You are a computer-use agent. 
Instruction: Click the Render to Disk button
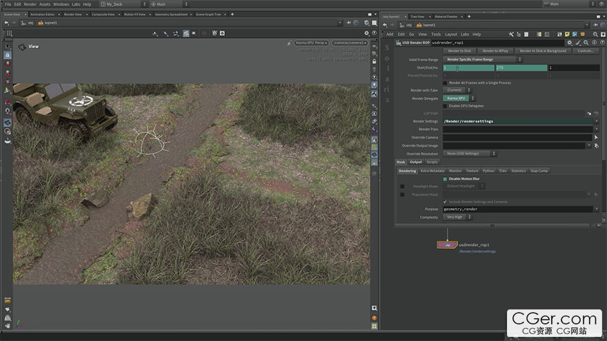[459, 51]
